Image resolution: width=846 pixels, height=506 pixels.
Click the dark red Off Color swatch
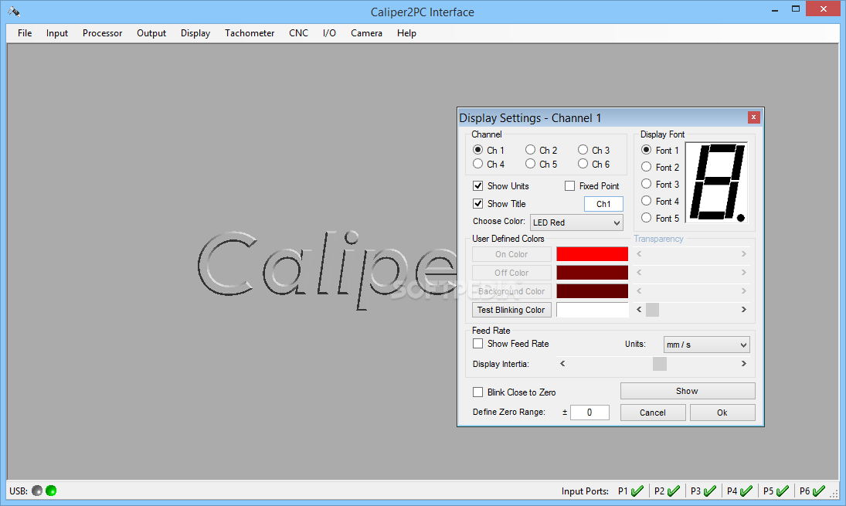[x=593, y=273]
